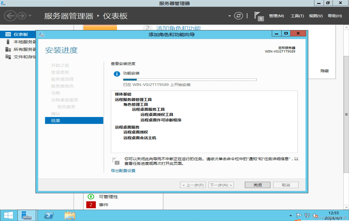Image resolution: width=349 pixels, height=221 pixels.
Task: Open the dropdown arrow beside refresh
Action: pyautogui.click(x=229, y=16)
